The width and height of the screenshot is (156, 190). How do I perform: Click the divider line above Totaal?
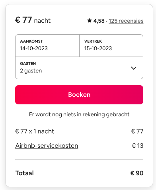[79, 159]
